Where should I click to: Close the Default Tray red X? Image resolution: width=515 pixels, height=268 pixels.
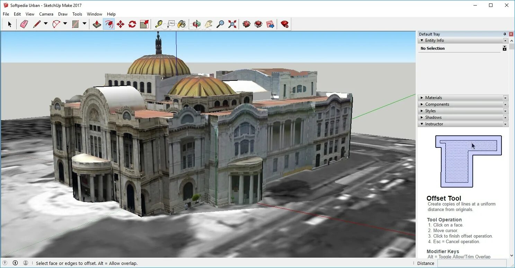click(x=511, y=34)
